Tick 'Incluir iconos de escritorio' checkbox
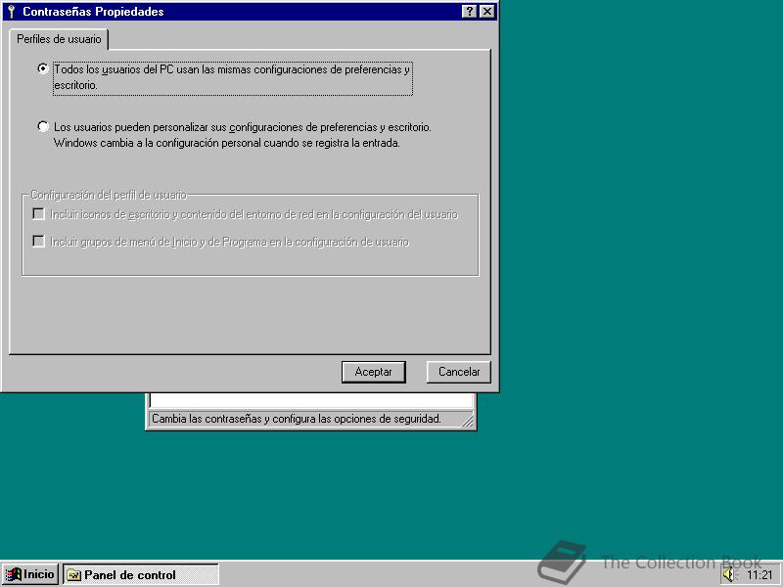This screenshot has width=783, height=587. pyautogui.click(x=38, y=214)
